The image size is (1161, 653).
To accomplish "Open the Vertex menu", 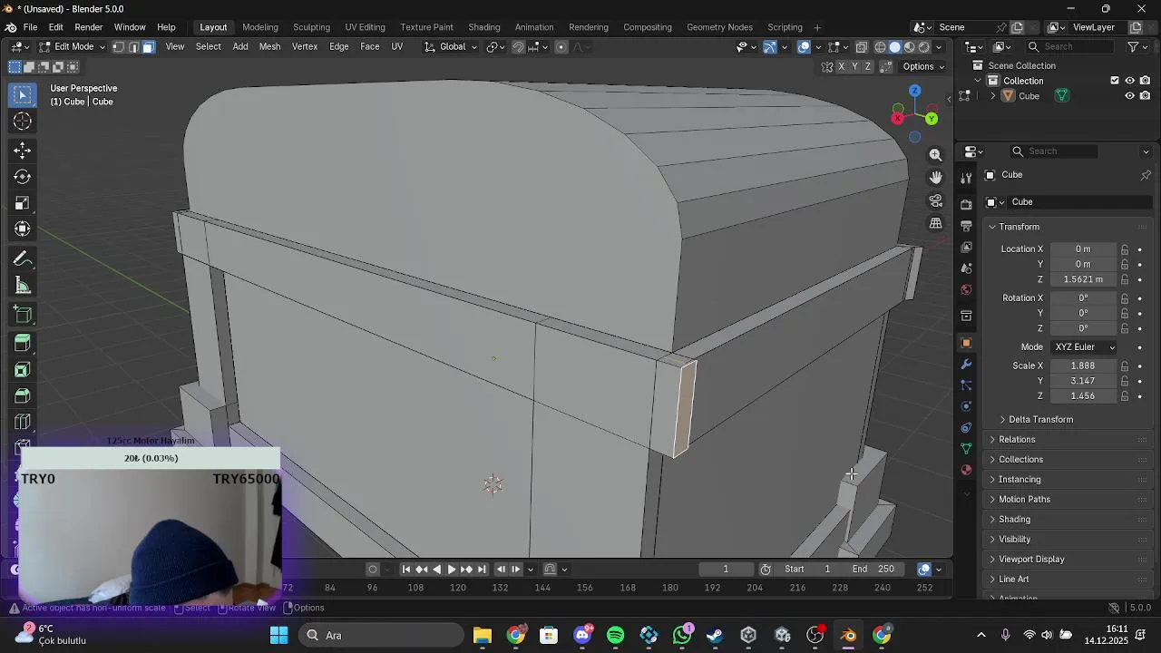I will tap(304, 47).
